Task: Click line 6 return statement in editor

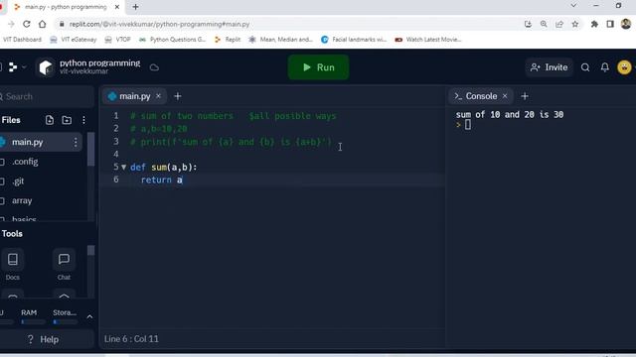Action: (162, 180)
